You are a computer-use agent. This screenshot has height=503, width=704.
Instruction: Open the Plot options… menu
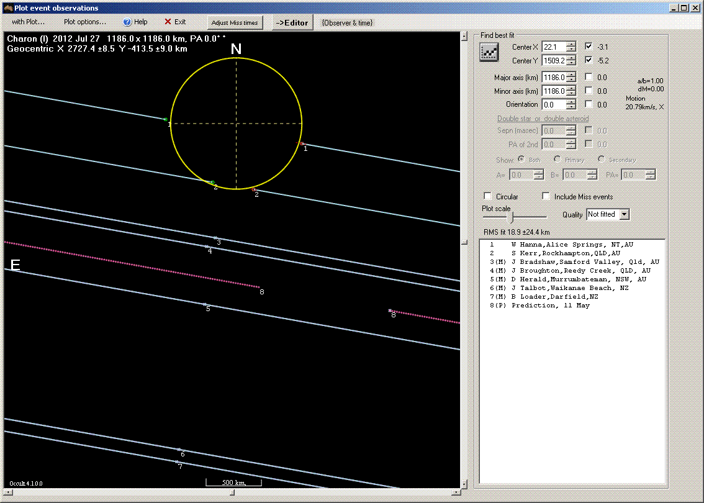(x=85, y=22)
